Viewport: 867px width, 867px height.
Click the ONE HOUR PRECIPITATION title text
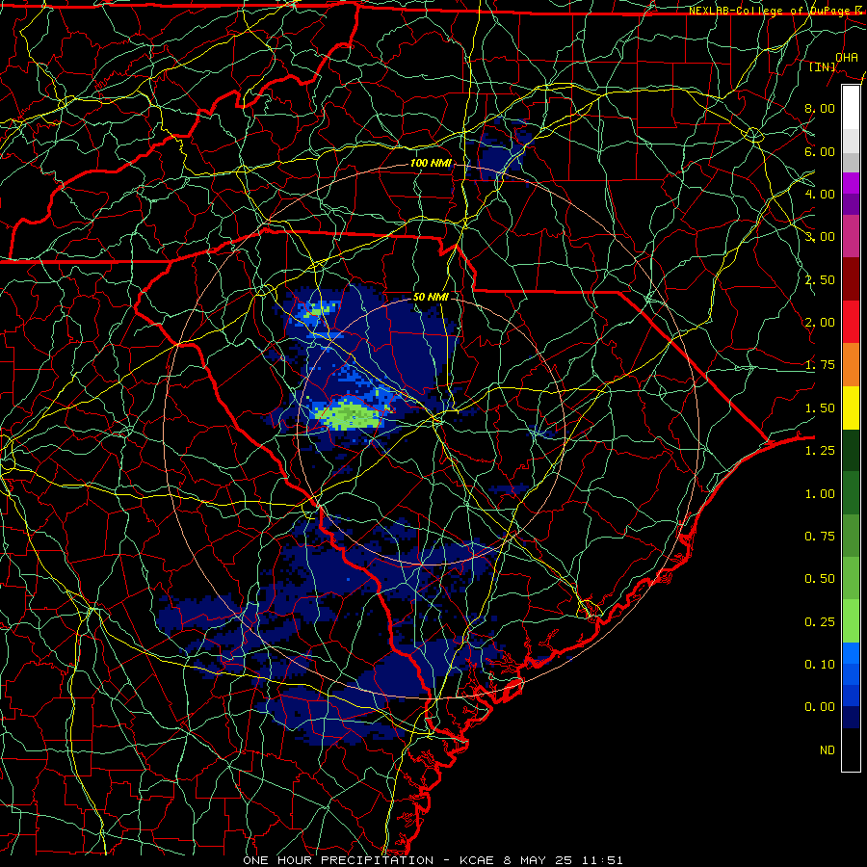338,860
